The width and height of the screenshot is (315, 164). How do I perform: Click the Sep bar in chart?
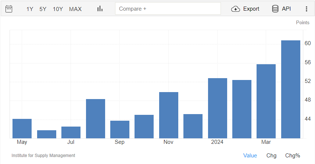(x=120, y=130)
